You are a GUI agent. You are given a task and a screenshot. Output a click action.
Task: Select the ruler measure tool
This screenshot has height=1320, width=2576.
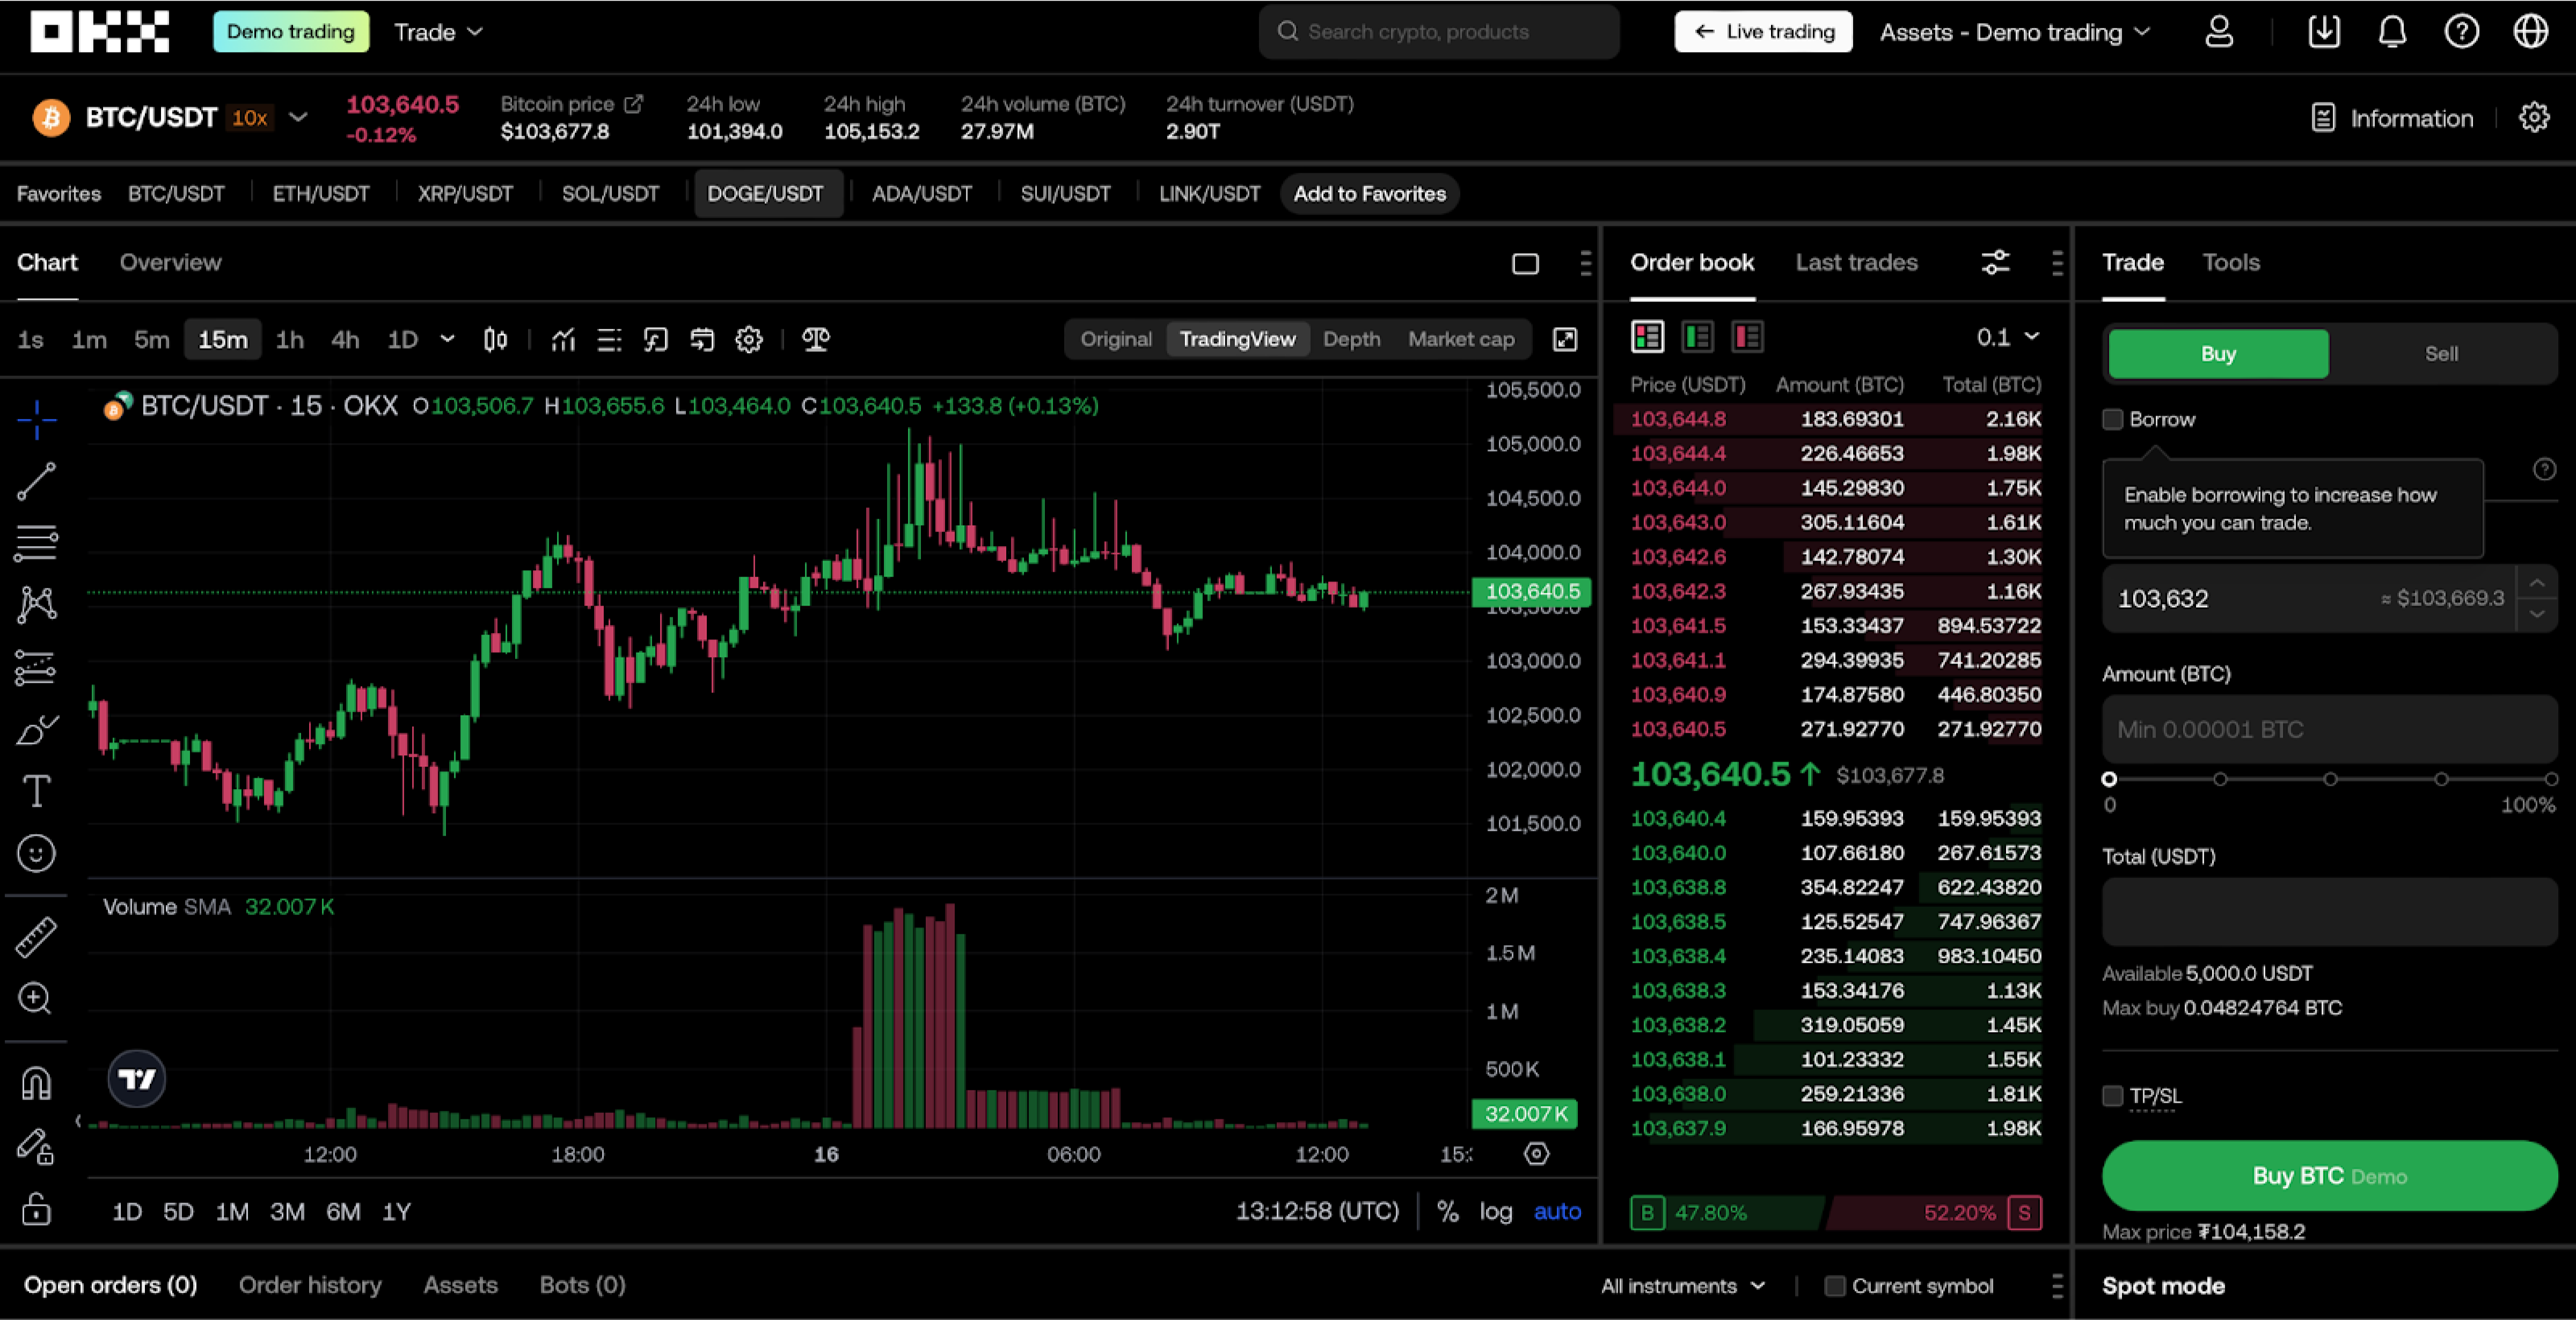tap(36, 937)
